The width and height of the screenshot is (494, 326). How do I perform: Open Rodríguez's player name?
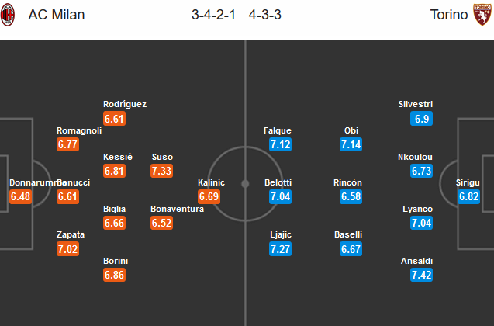pyautogui.click(x=125, y=104)
